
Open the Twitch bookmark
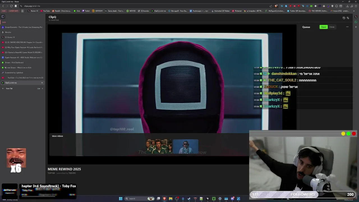(x=86, y=11)
